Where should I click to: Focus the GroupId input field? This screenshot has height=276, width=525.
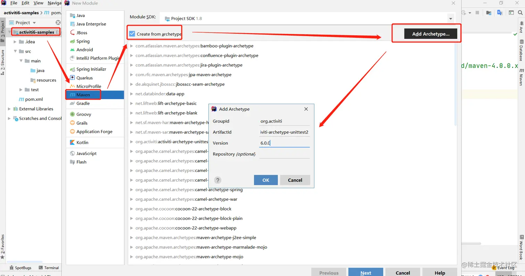click(284, 121)
